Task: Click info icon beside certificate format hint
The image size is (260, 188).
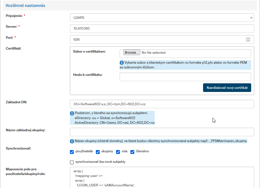Action: coord(122,63)
